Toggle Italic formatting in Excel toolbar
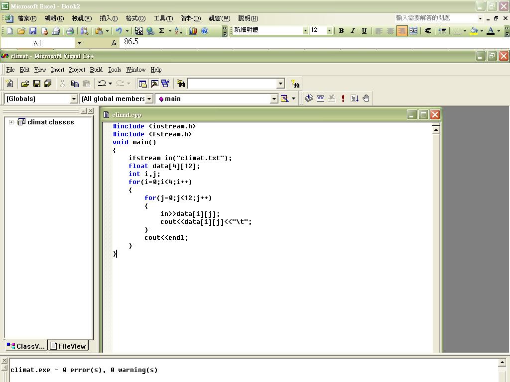Viewport: 510px width, 382px height. point(353,31)
